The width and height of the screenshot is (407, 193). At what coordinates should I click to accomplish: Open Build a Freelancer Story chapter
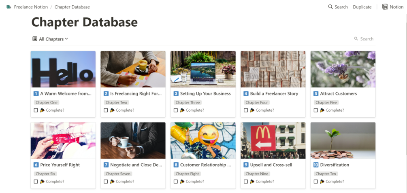(274, 93)
